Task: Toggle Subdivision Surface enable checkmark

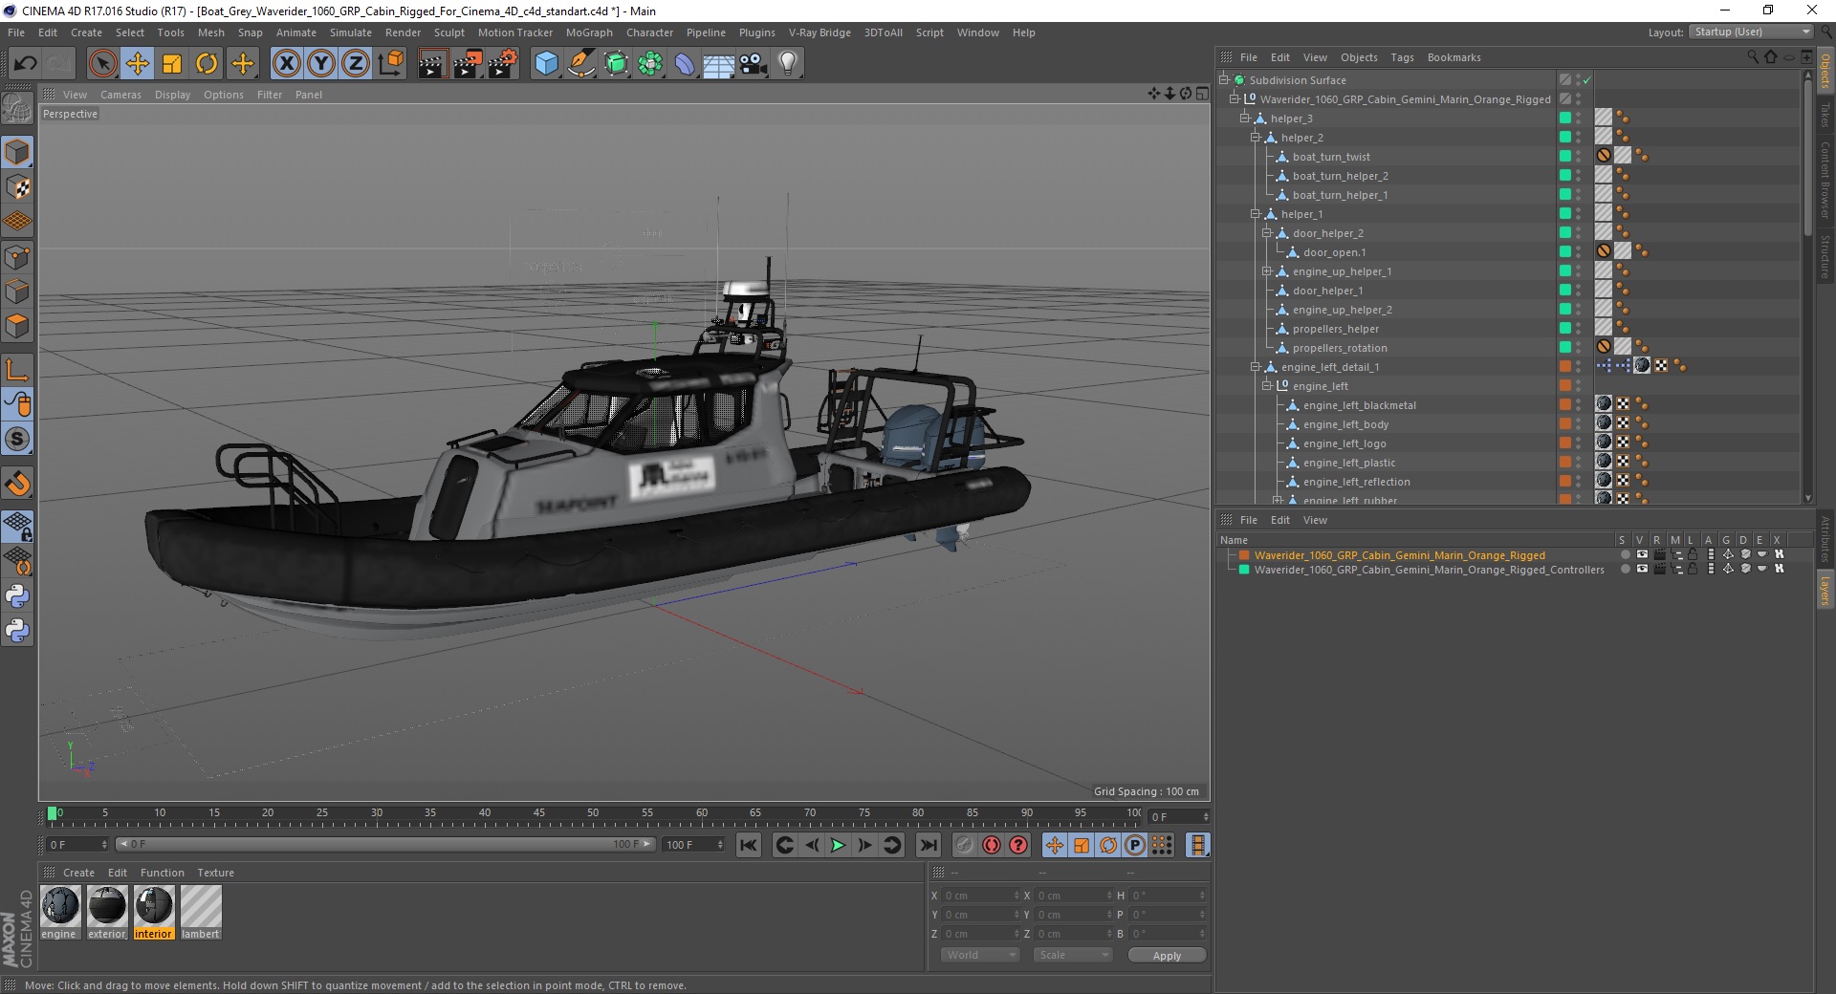Action: (x=1587, y=80)
